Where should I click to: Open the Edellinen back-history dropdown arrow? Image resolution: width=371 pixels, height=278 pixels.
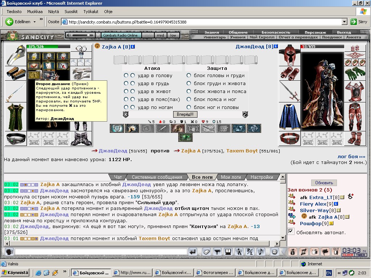[x=34, y=22]
